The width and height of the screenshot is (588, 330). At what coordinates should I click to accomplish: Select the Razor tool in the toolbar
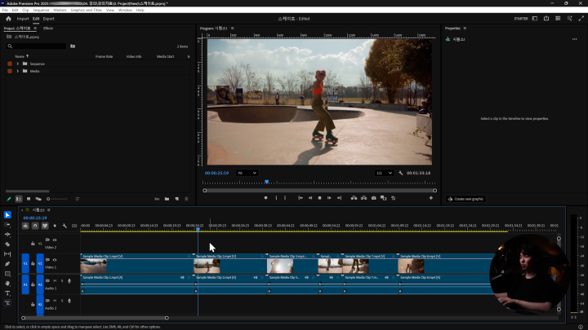7,244
